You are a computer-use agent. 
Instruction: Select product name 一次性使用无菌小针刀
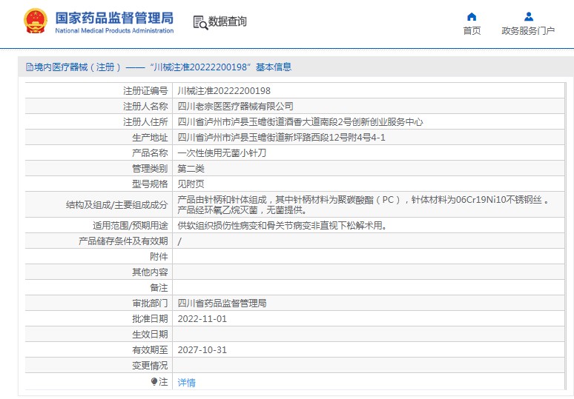pyautogui.click(x=222, y=152)
